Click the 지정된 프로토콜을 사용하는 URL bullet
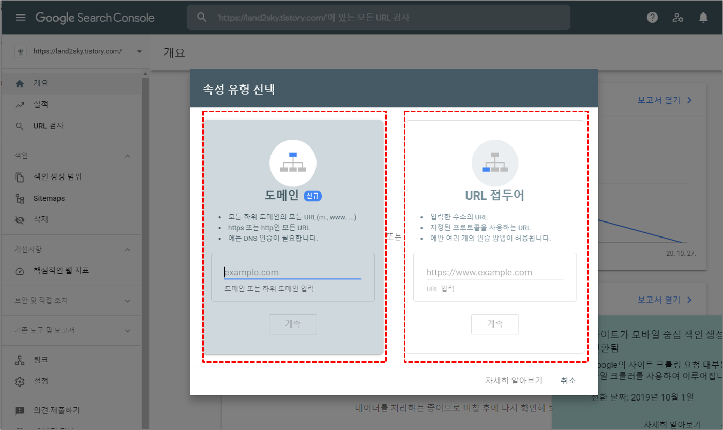This screenshot has width=723, height=430. [x=480, y=227]
